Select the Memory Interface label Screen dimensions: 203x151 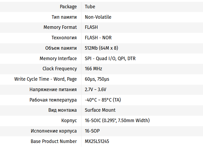click(58, 58)
